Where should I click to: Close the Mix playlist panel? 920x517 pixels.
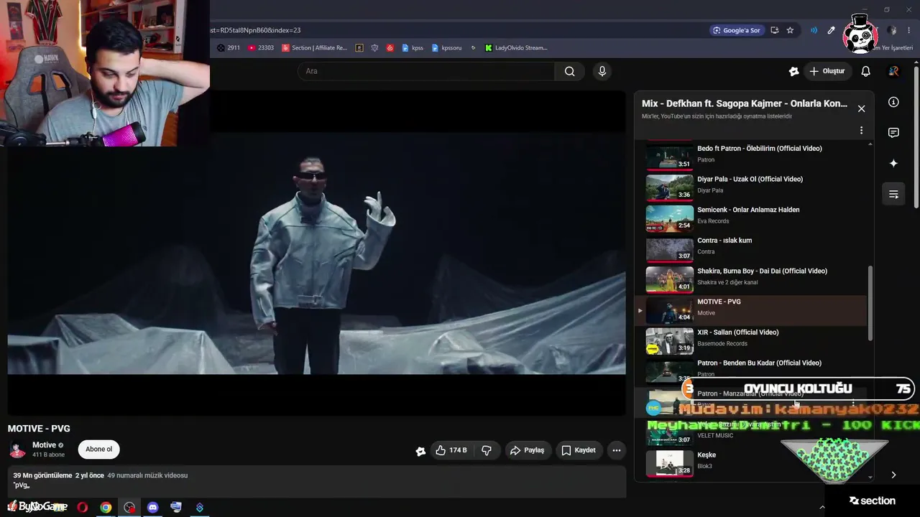pyautogui.click(x=861, y=108)
